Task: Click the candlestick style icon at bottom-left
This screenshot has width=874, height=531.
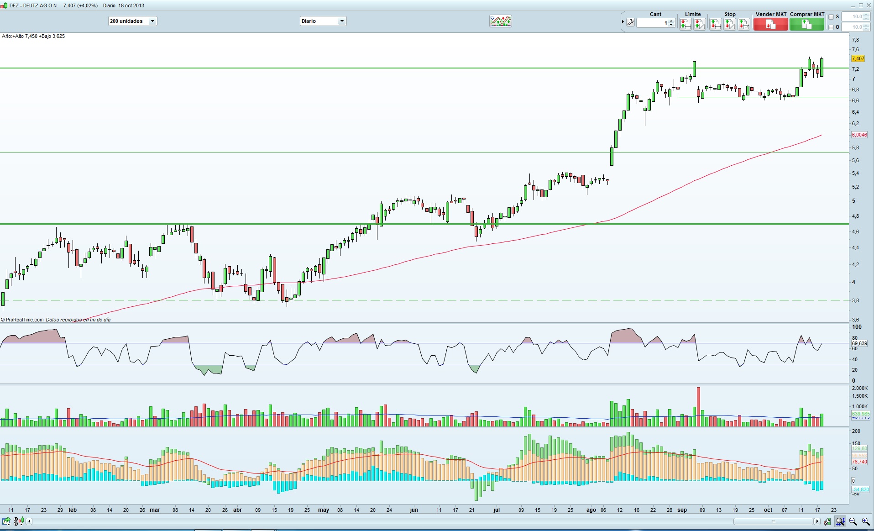Action: click(x=21, y=520)
